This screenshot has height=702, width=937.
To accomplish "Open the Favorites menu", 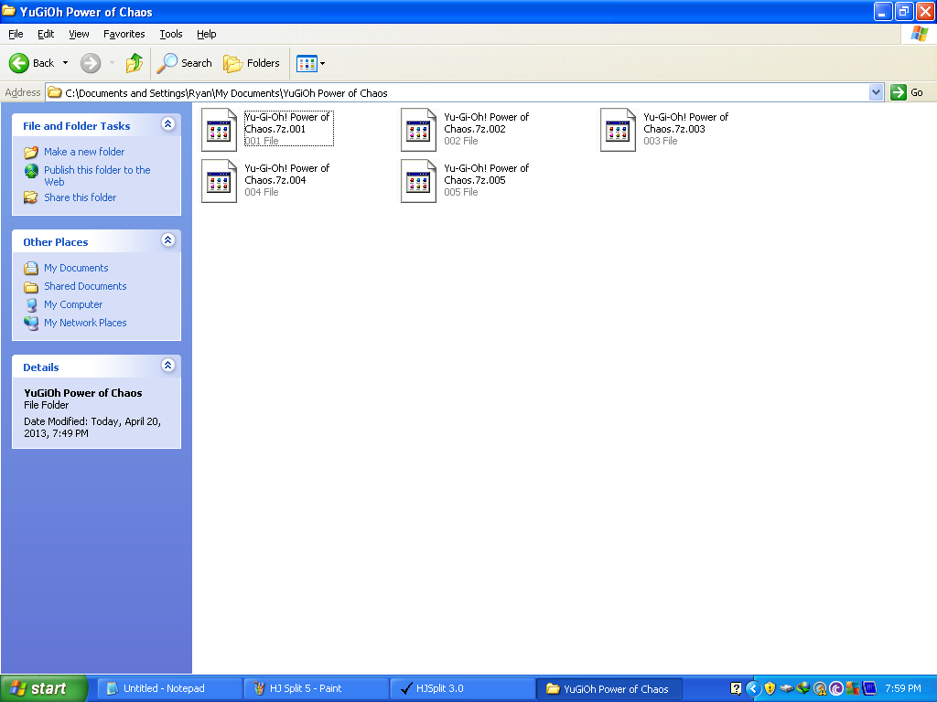I will pos(124,34).
